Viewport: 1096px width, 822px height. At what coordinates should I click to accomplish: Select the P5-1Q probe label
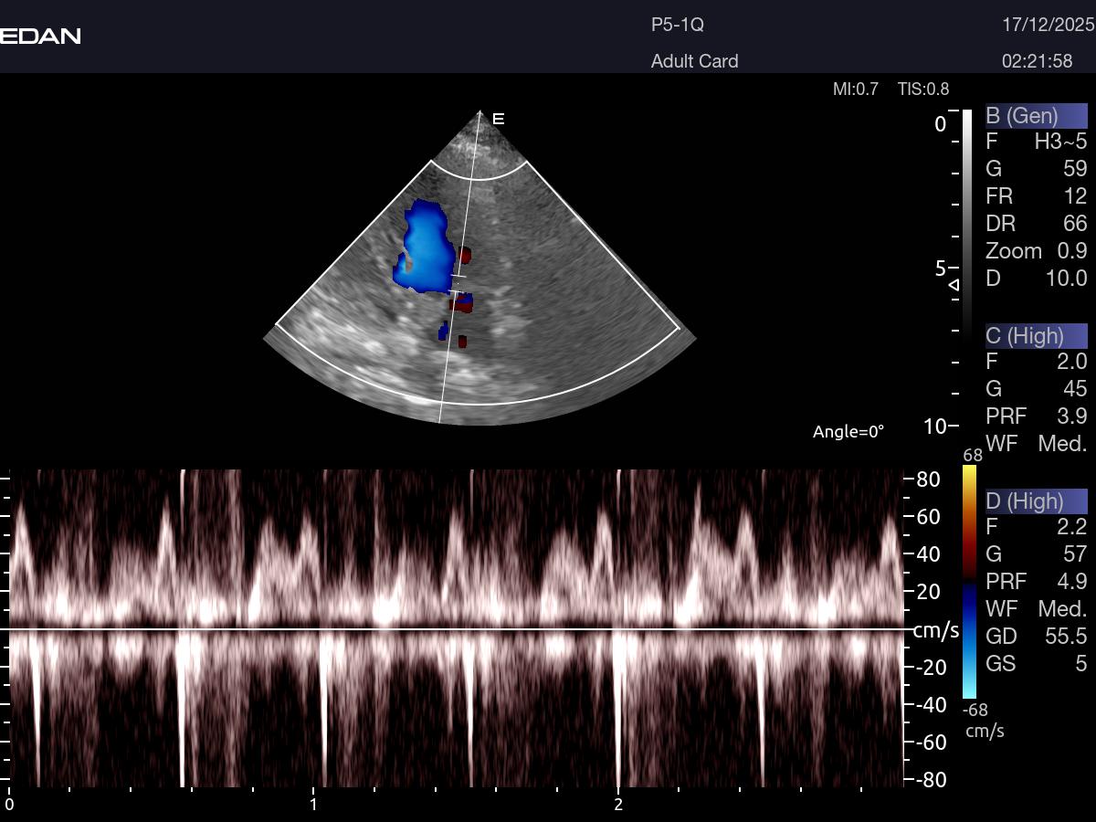[678, 26]
